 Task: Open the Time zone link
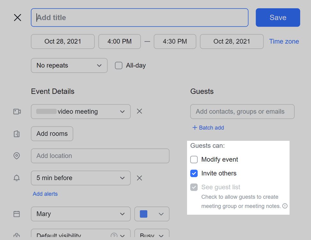click(x=284, y=42)
